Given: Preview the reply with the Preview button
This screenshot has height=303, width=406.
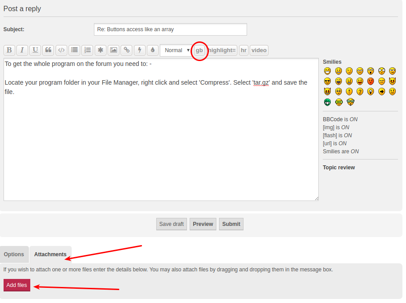Looking at the screenshot, I should [203, 224].
